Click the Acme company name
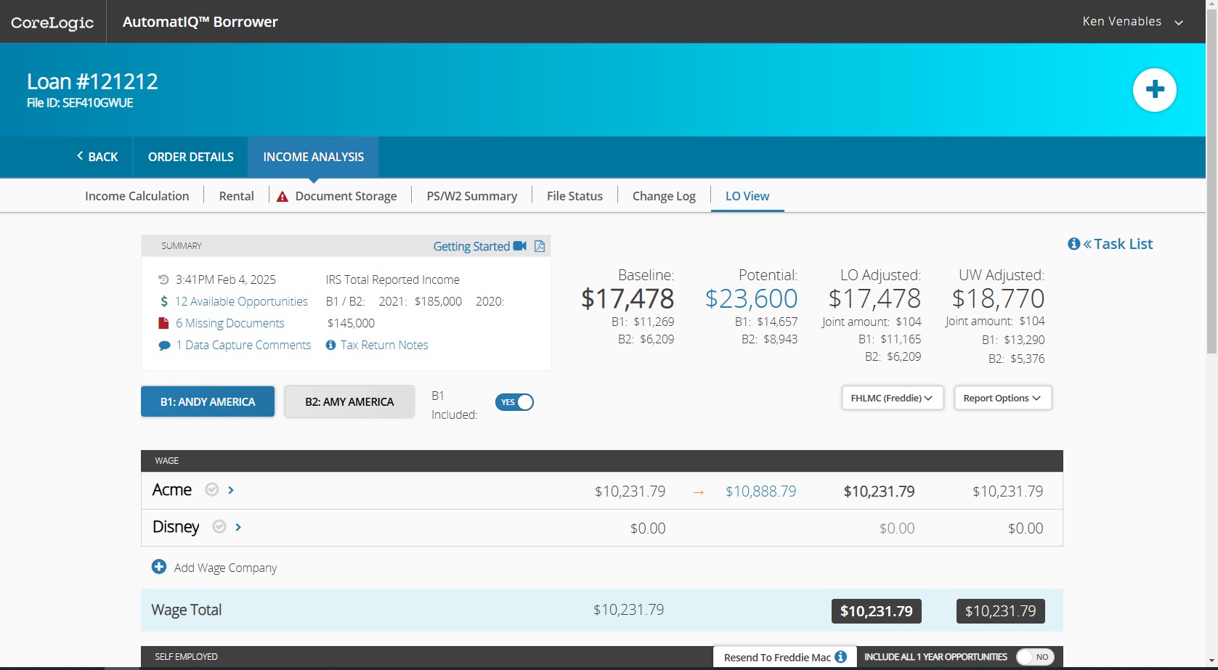Screen dimensions: 1218x670 tap(171, 490)
